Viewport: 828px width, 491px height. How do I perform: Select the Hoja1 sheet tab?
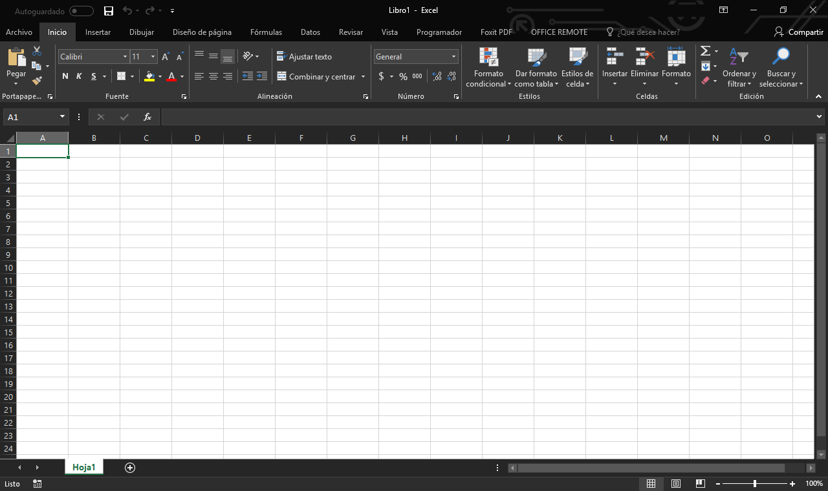click(84, 467)
